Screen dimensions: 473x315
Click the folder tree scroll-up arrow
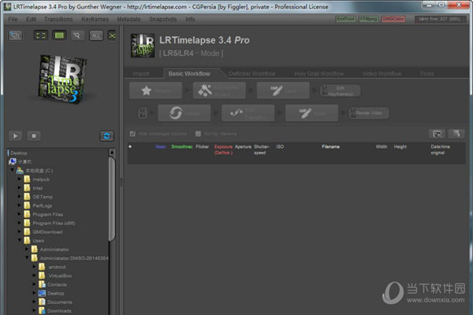(112, 152)
